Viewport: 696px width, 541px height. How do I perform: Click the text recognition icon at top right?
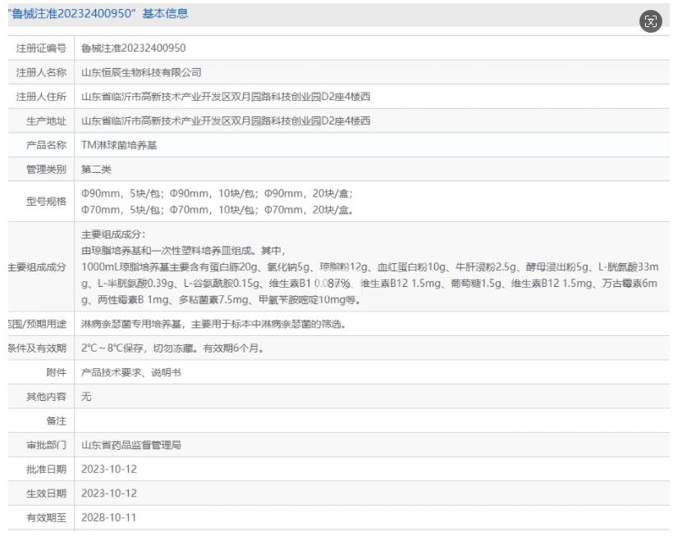651,22
